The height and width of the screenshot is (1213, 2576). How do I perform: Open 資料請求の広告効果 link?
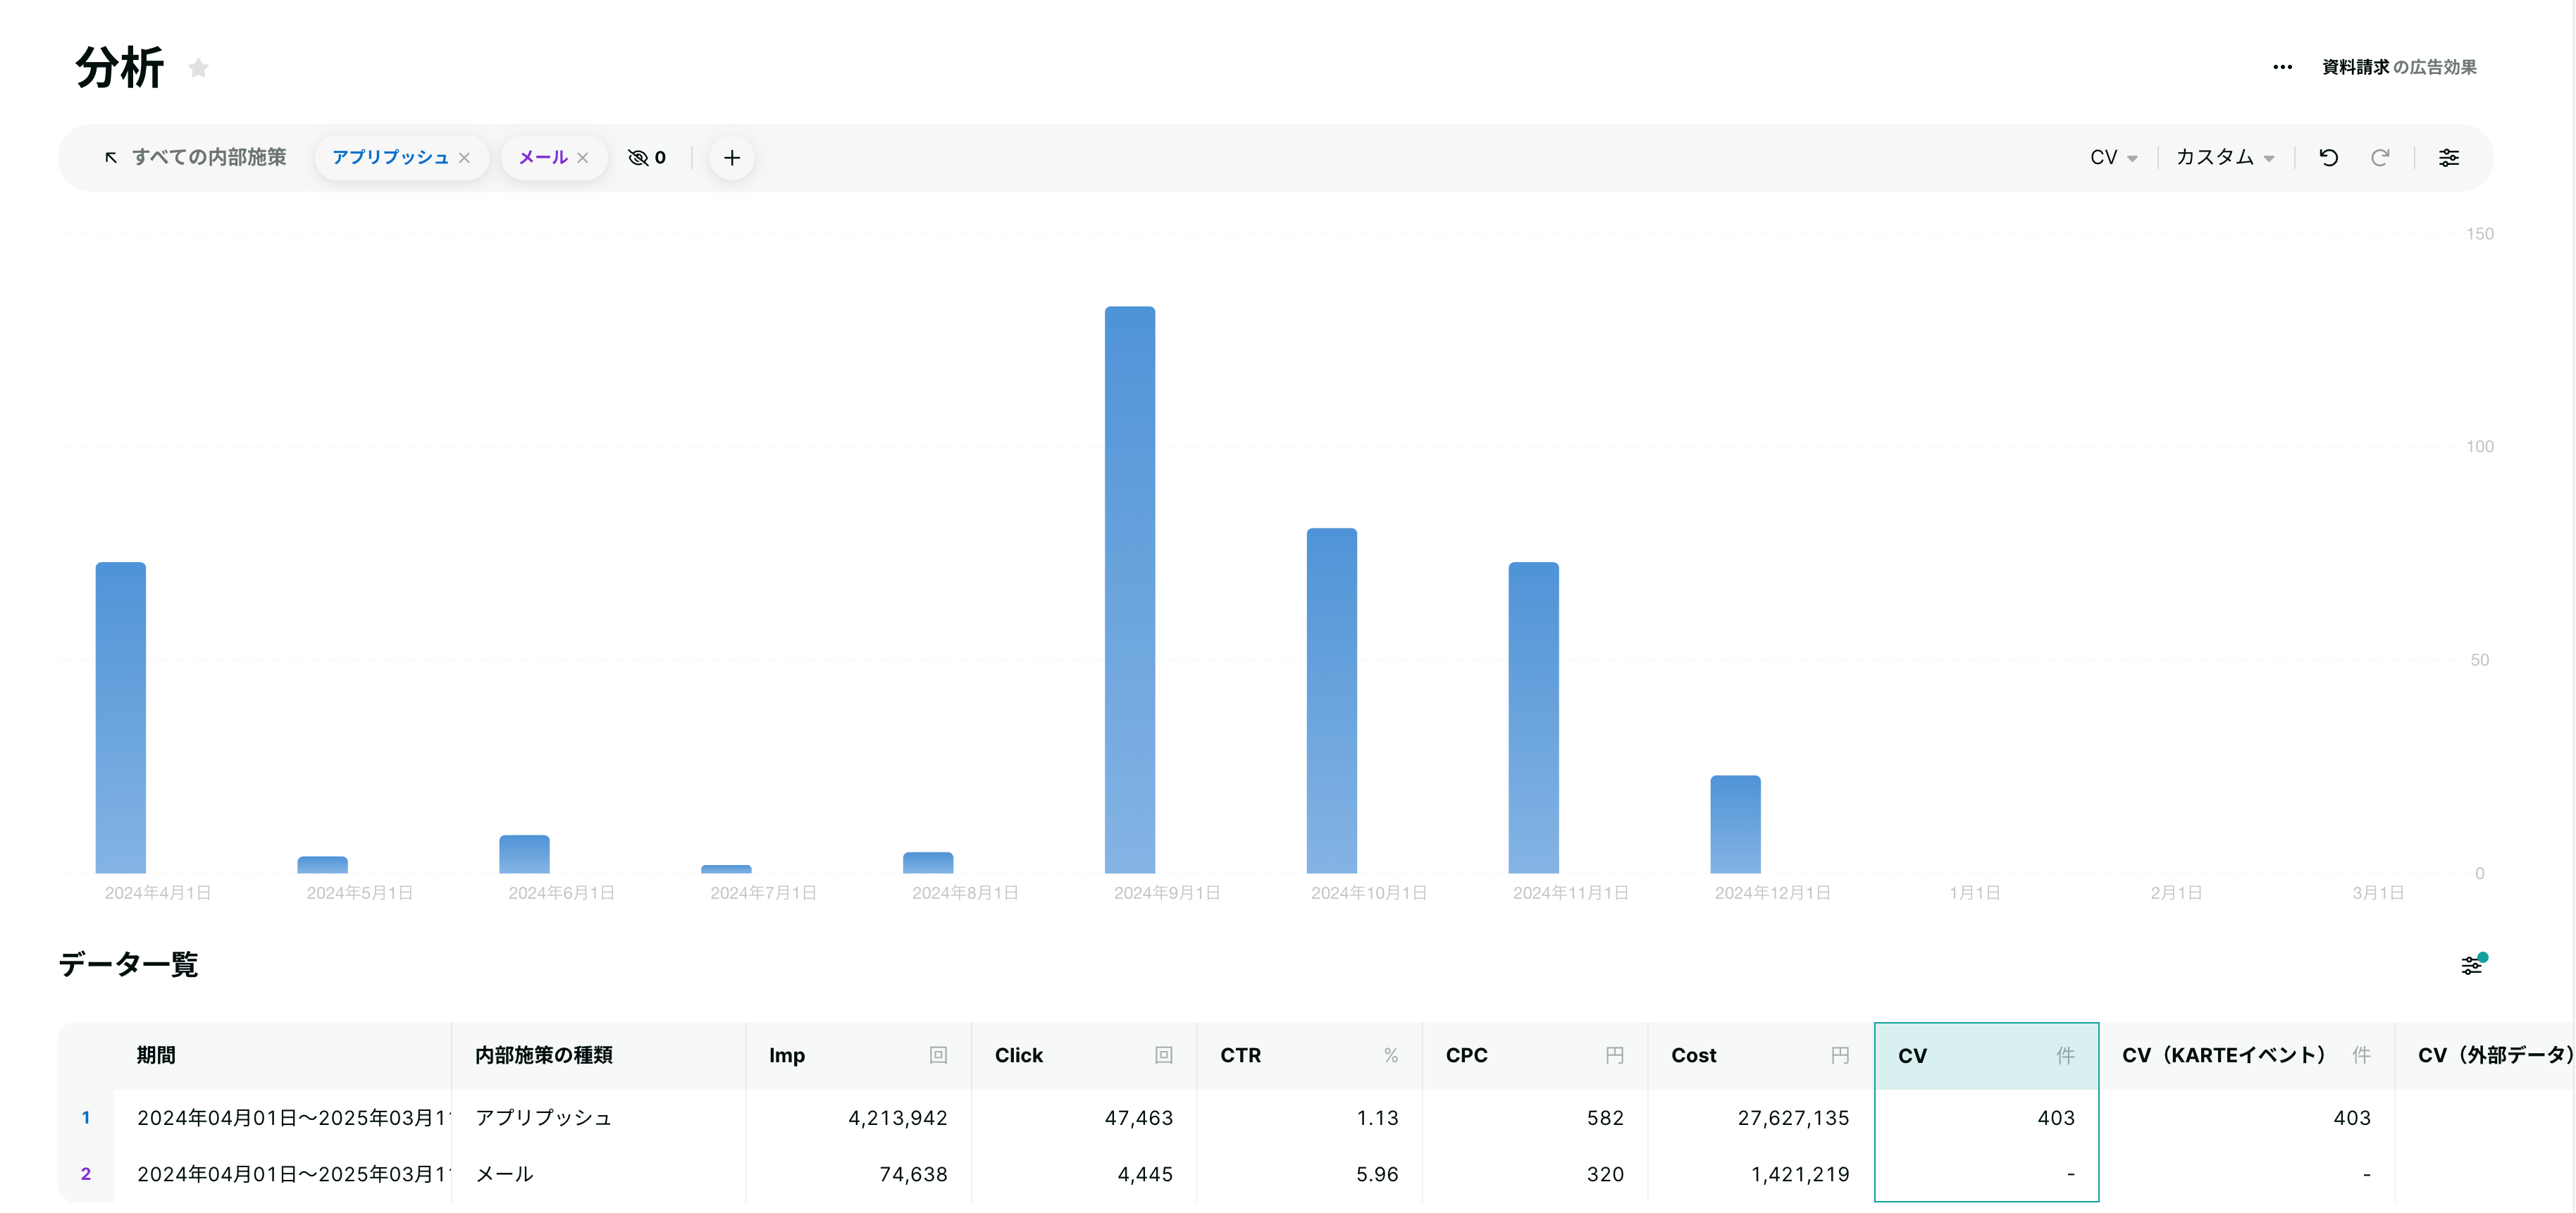2398,67
